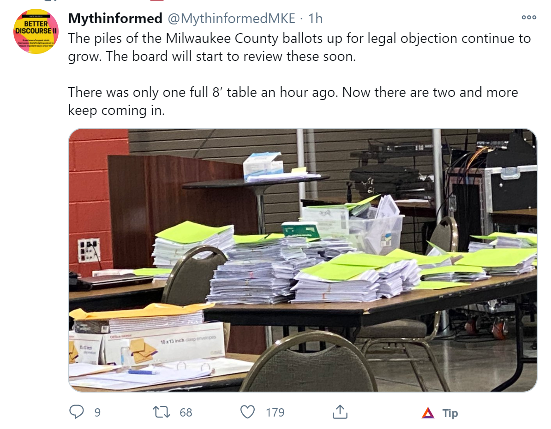Open the share upload arrow icon
Screen dimensions: 551x429
pyautogui.click(x=340, y=412)
